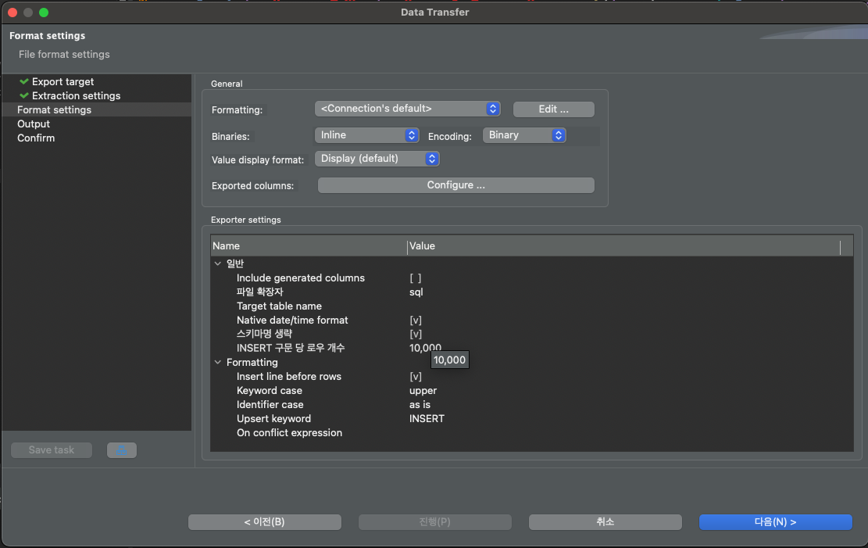Viewport: 868px width, 548px height.
Task: Select the Identifier case row label
Action: (x=270, y=404)
